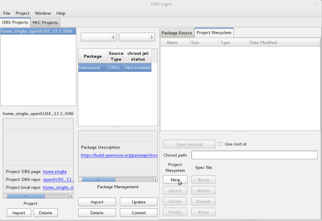322x221 pixels.
Task: Open the home:zingile project OBS page link
Action: [x=55, y=172]
